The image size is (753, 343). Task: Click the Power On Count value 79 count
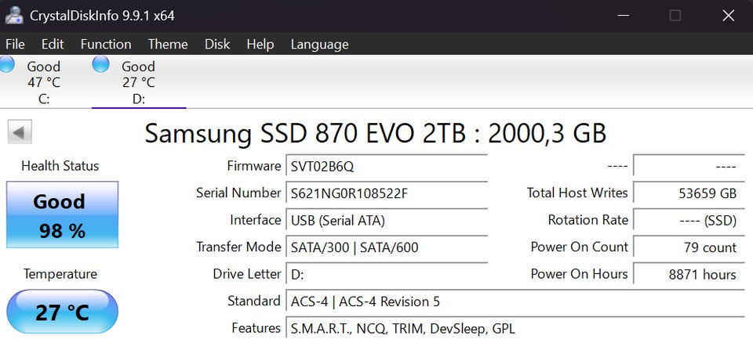689,247
